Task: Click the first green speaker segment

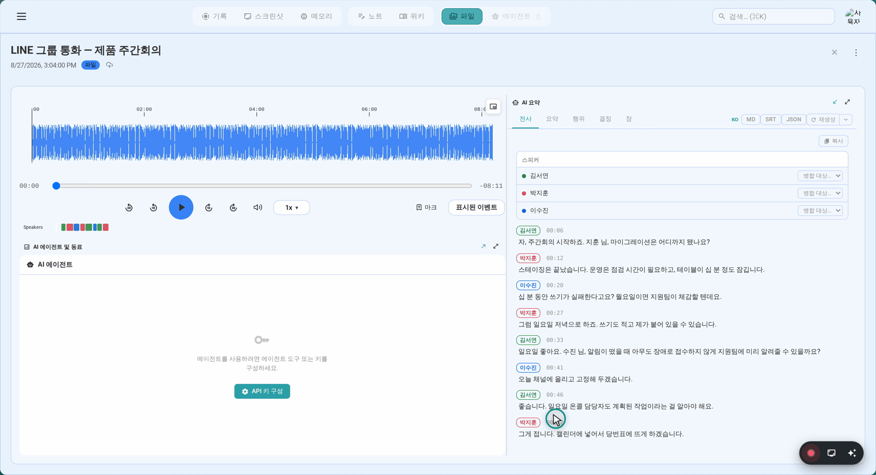Action: pyautogui.click(x=63, y=227)
